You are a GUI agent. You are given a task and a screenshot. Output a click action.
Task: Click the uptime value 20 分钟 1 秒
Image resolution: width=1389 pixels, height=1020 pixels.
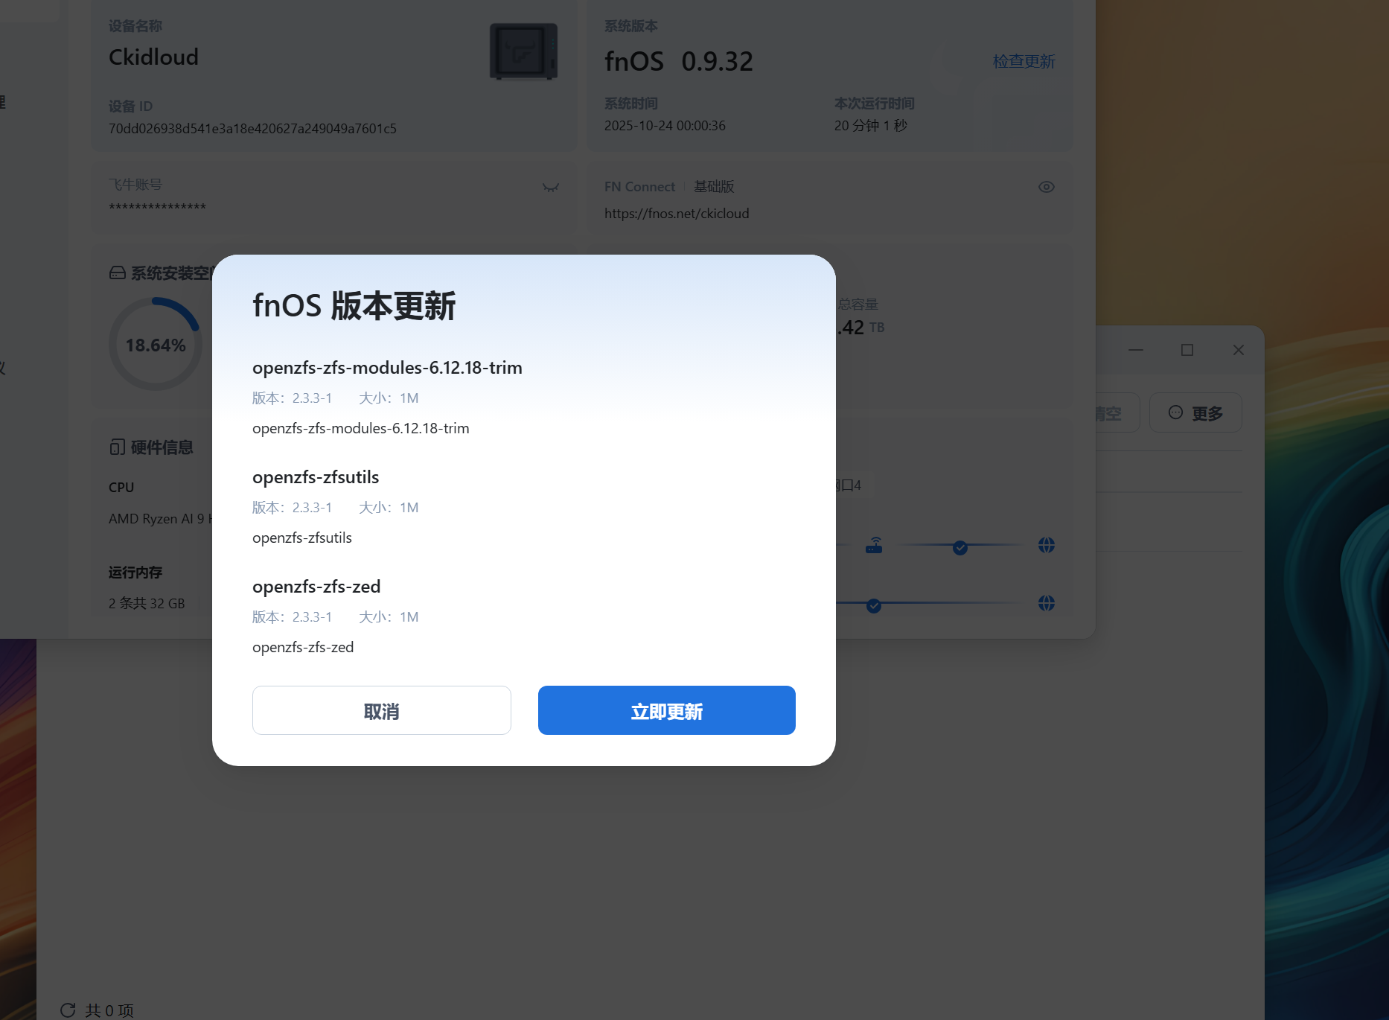[871, 126]
